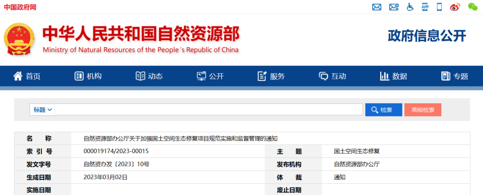Open the Weibo icon
Screen dimensions: 483x195
pos(455,7)
